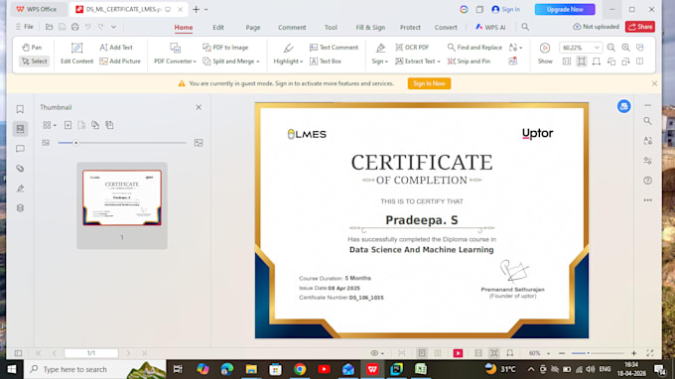
Task: Click Add Text tool
Action: [x=116, y=48]
